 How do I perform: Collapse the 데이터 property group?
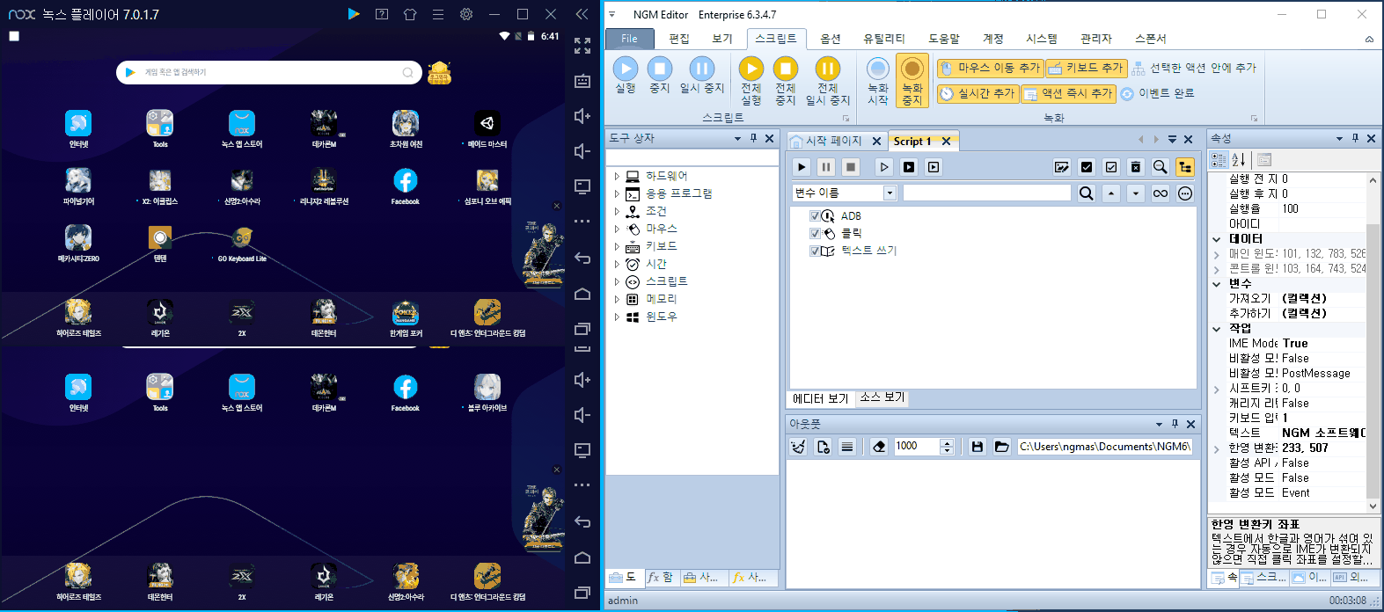(x=1217, y=239)
